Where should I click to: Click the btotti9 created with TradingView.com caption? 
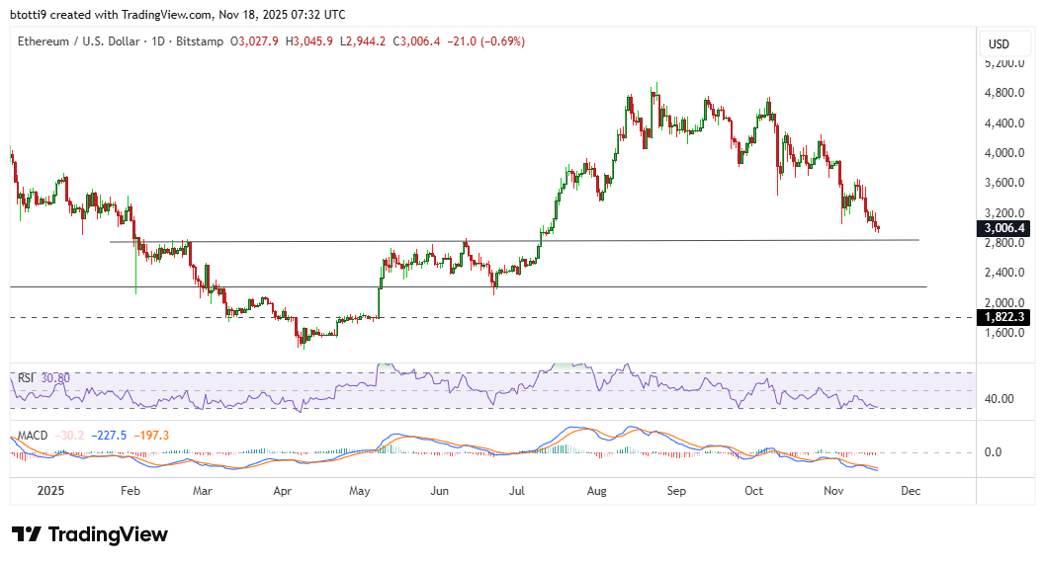178,15
